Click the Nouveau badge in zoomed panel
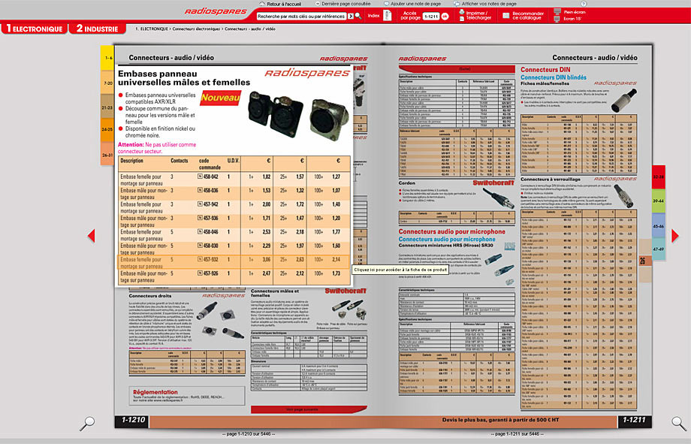This screenshot has width=691, height=444. [x=220, y=98]
